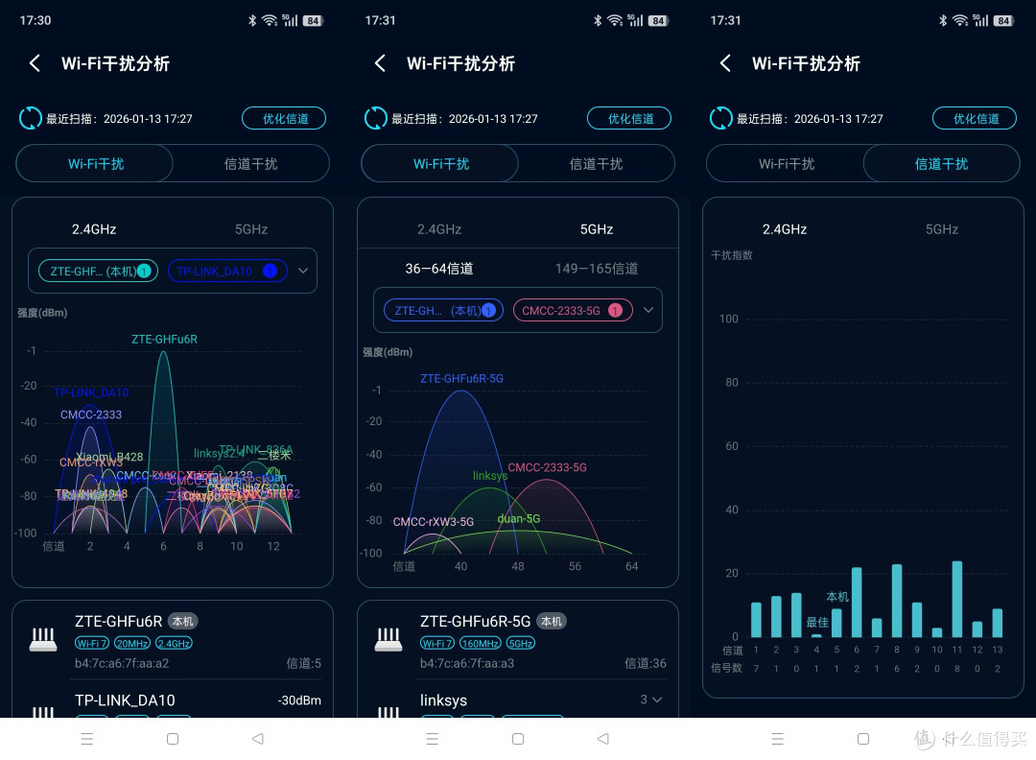Image resolution: width=1036 pixels, height=760 pixels.
Task: Tap channel 8 interference bar
Action: (897, 601)
